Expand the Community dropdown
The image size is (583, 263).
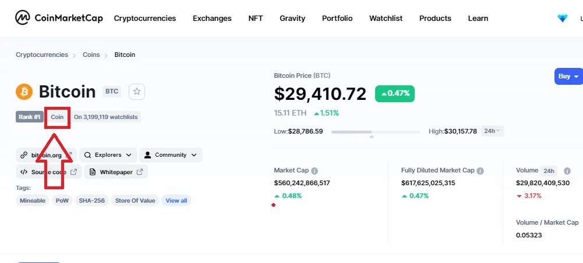(x=171, y=155)
